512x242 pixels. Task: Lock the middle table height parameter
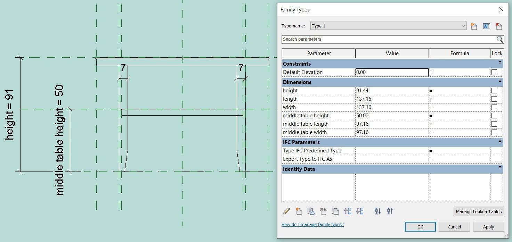click(494, 116)
